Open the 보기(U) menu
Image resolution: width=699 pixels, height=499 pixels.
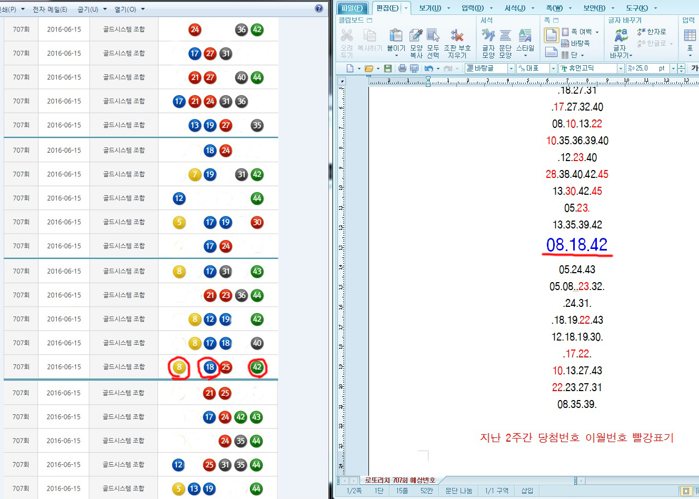430,8
